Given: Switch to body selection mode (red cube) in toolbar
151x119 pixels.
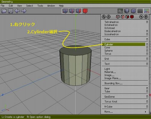Looking at the screenshot, I should pyautogui.click(x=85, y=11).
